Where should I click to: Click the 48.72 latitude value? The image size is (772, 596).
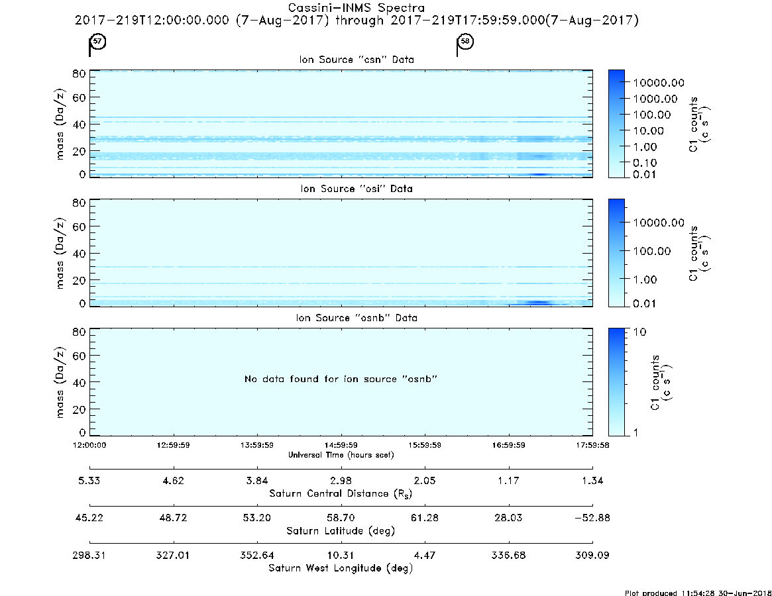click(x=174, y=518)
